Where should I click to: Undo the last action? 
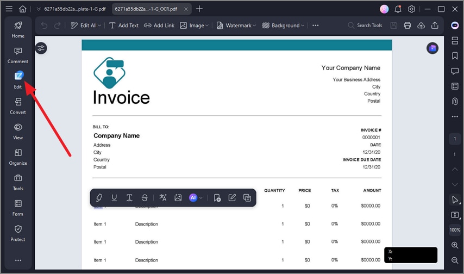tap(45, 26)
